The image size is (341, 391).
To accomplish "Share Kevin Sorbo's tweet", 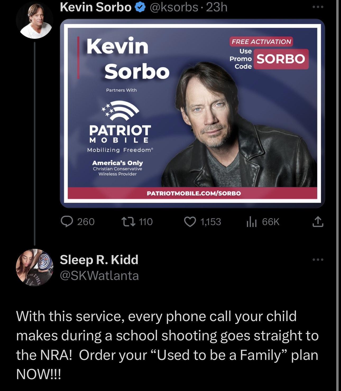I will (x=319, y=222).
